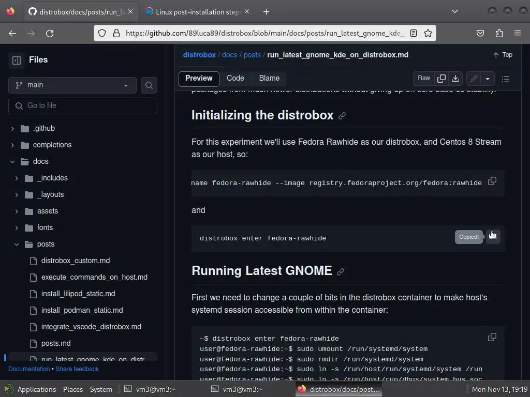
Task: Reload the current page
Action: [50, 34]
